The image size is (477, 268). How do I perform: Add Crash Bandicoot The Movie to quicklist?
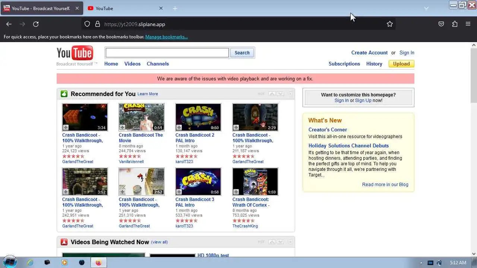tap(122, 127)
